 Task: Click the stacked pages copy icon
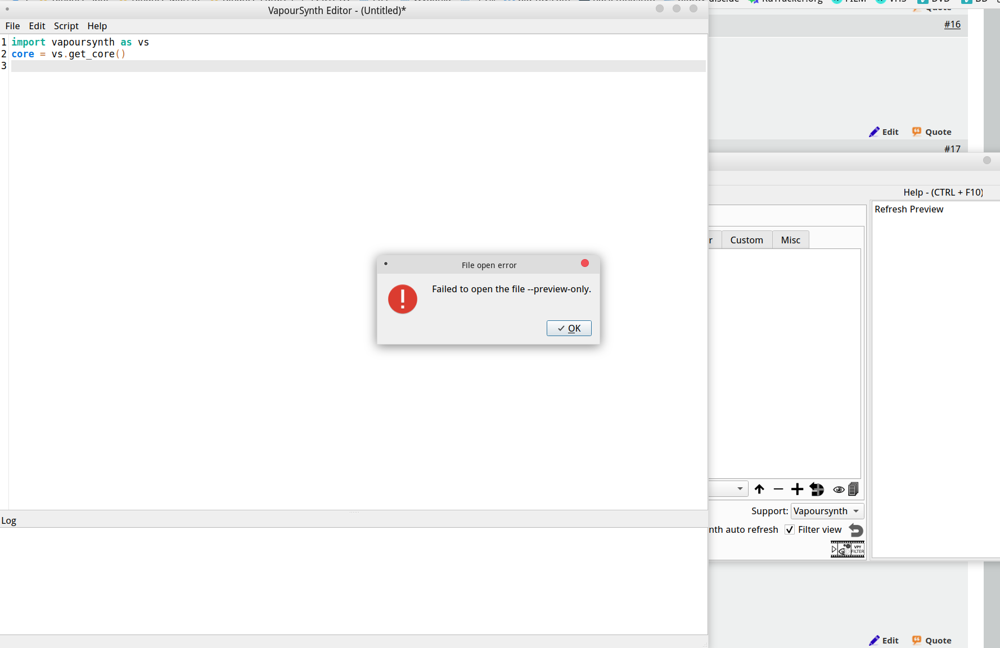(853, 489)
